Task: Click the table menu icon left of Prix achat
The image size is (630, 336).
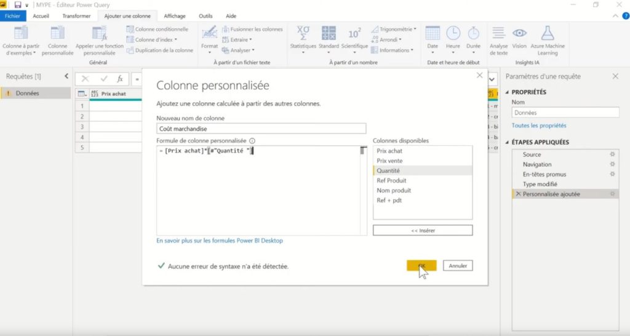Action: (x=82, y=94)
